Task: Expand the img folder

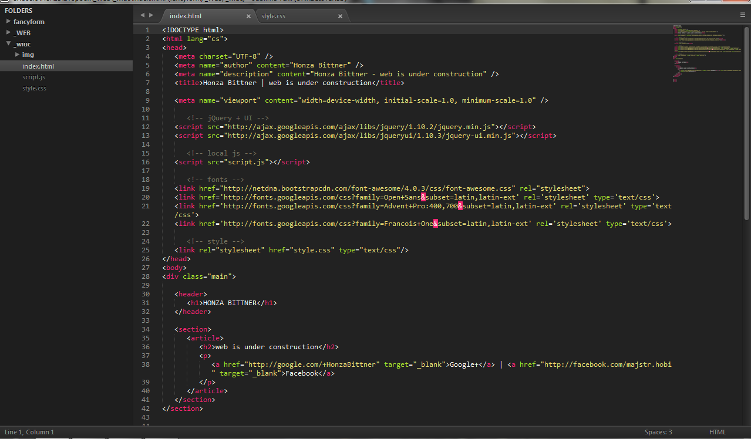Action: click(x=28, y=54)
